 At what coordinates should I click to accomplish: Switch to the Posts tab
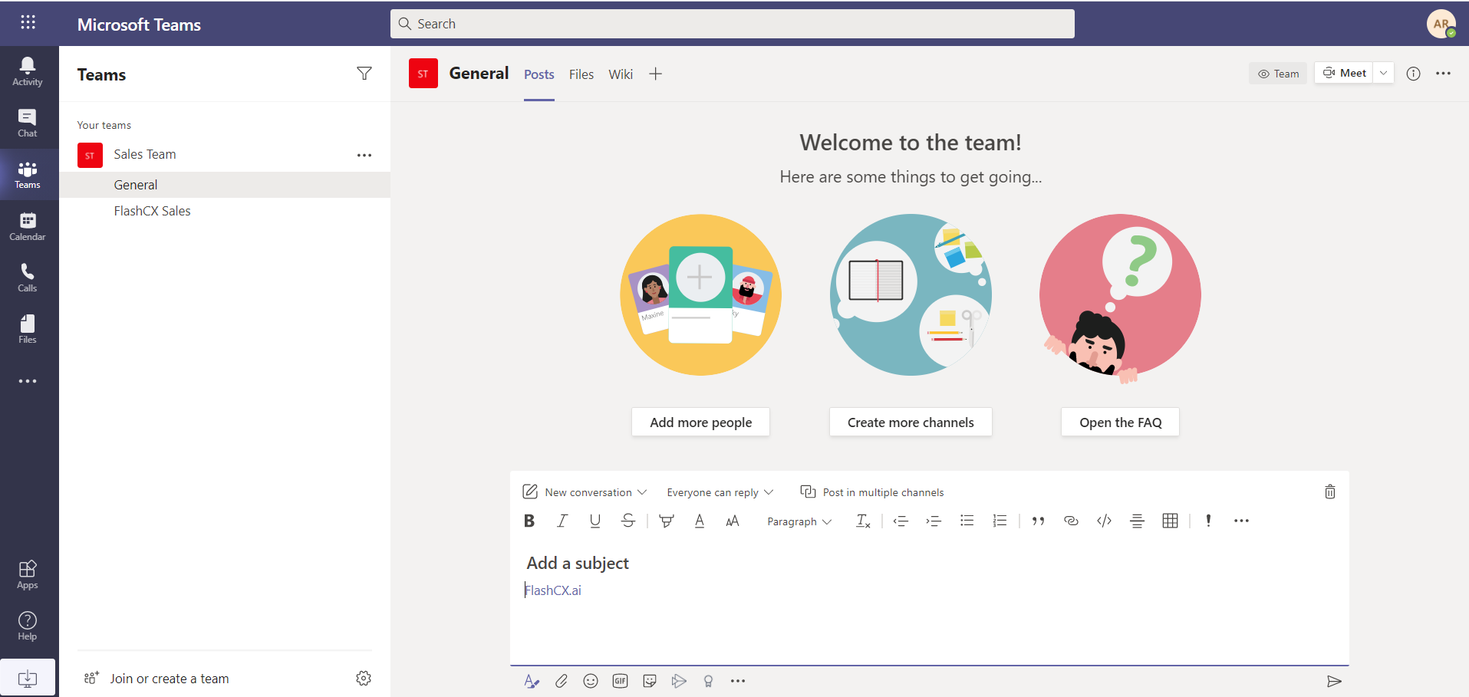[539, 74]
